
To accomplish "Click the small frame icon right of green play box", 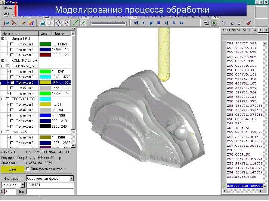I will (x=223, y=23).
